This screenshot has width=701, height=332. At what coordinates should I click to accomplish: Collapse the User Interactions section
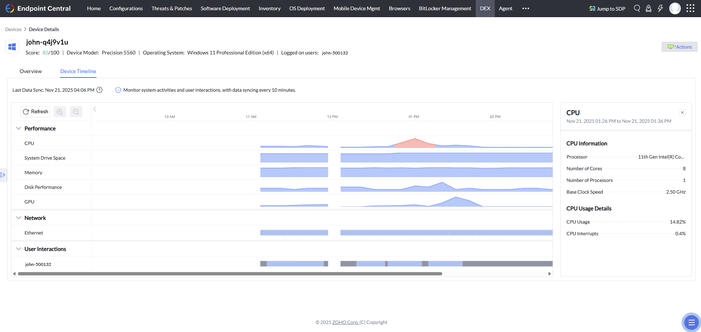(x=19, y=249)
